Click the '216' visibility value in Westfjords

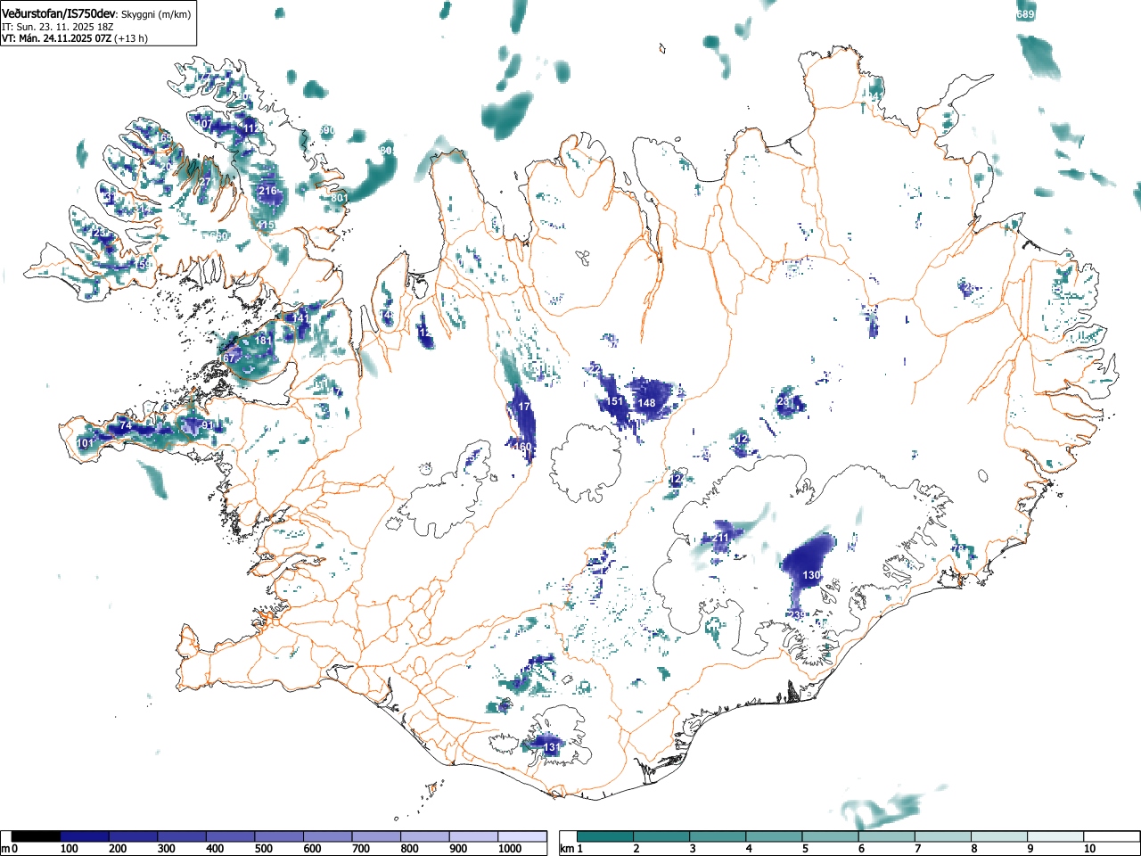pyautogui.click(x=267, y=191)
